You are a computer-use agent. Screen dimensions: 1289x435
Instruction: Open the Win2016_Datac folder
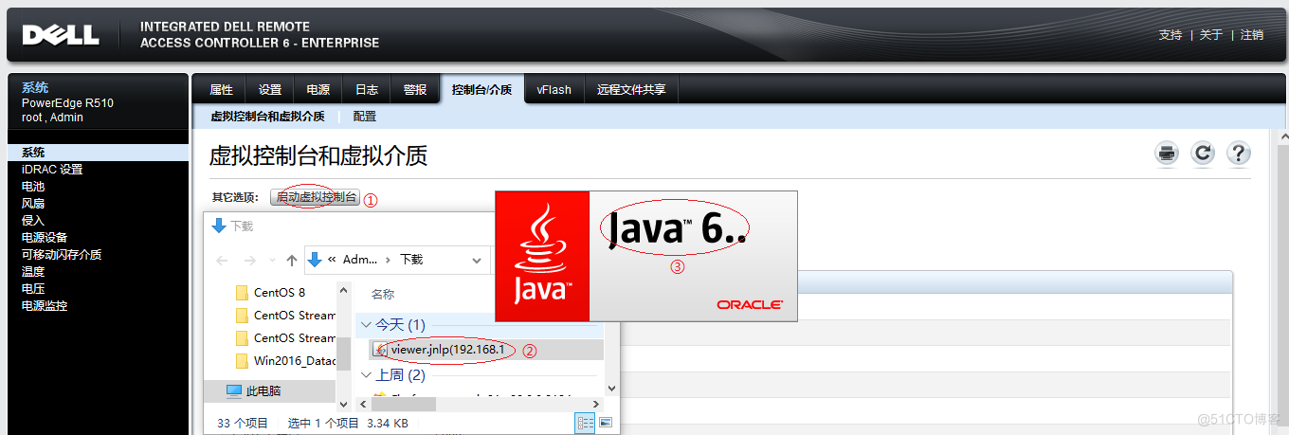[x=285, y=360]
